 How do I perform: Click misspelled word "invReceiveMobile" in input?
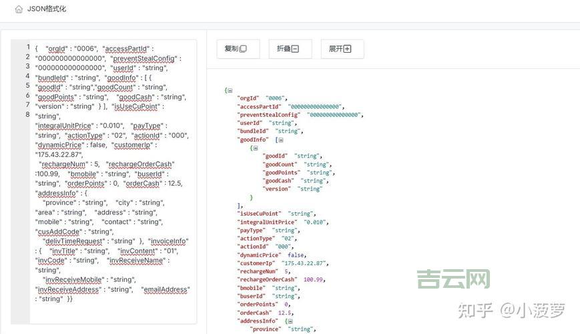(73, 280)
